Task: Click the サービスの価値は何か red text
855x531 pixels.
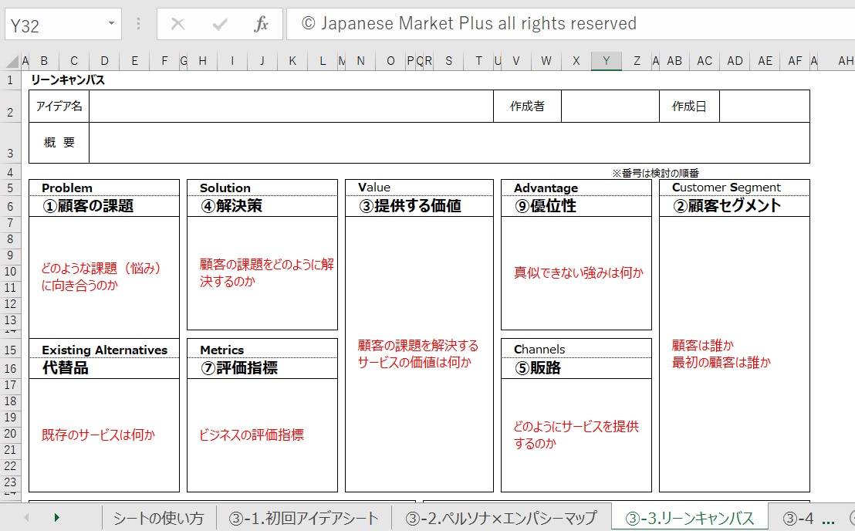Action: coord(414,363)
